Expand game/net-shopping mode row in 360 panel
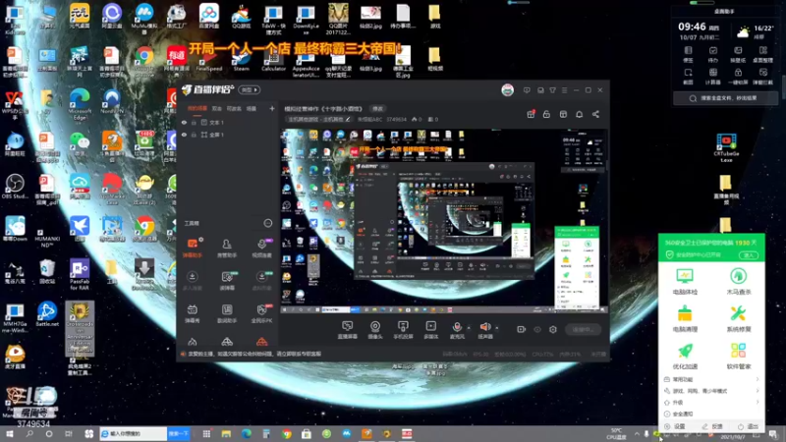 point(711,391)
